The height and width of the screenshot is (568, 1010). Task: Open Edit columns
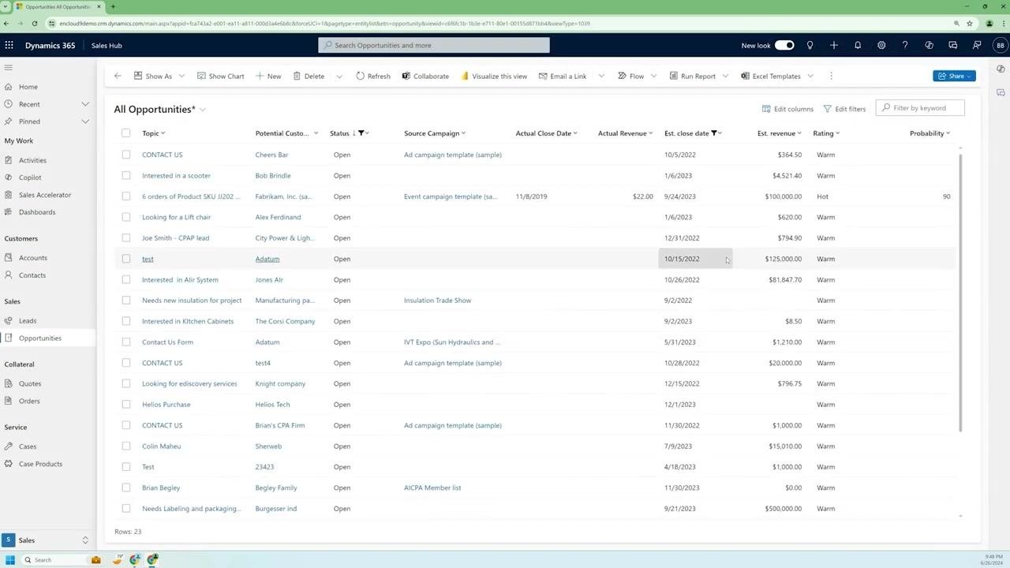point(787,109)
